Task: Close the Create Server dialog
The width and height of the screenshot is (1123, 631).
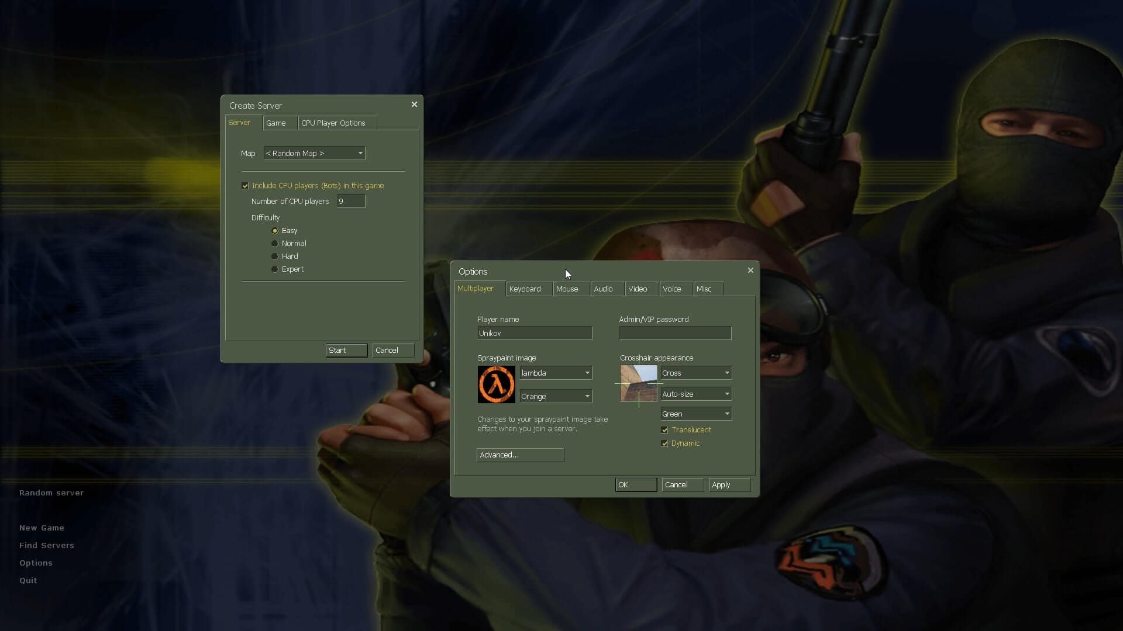Action: pos(414,105)
